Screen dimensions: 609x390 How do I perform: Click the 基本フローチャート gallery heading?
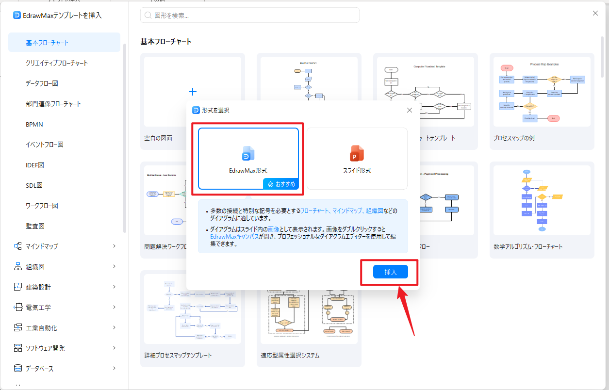[x=166, y=42]
